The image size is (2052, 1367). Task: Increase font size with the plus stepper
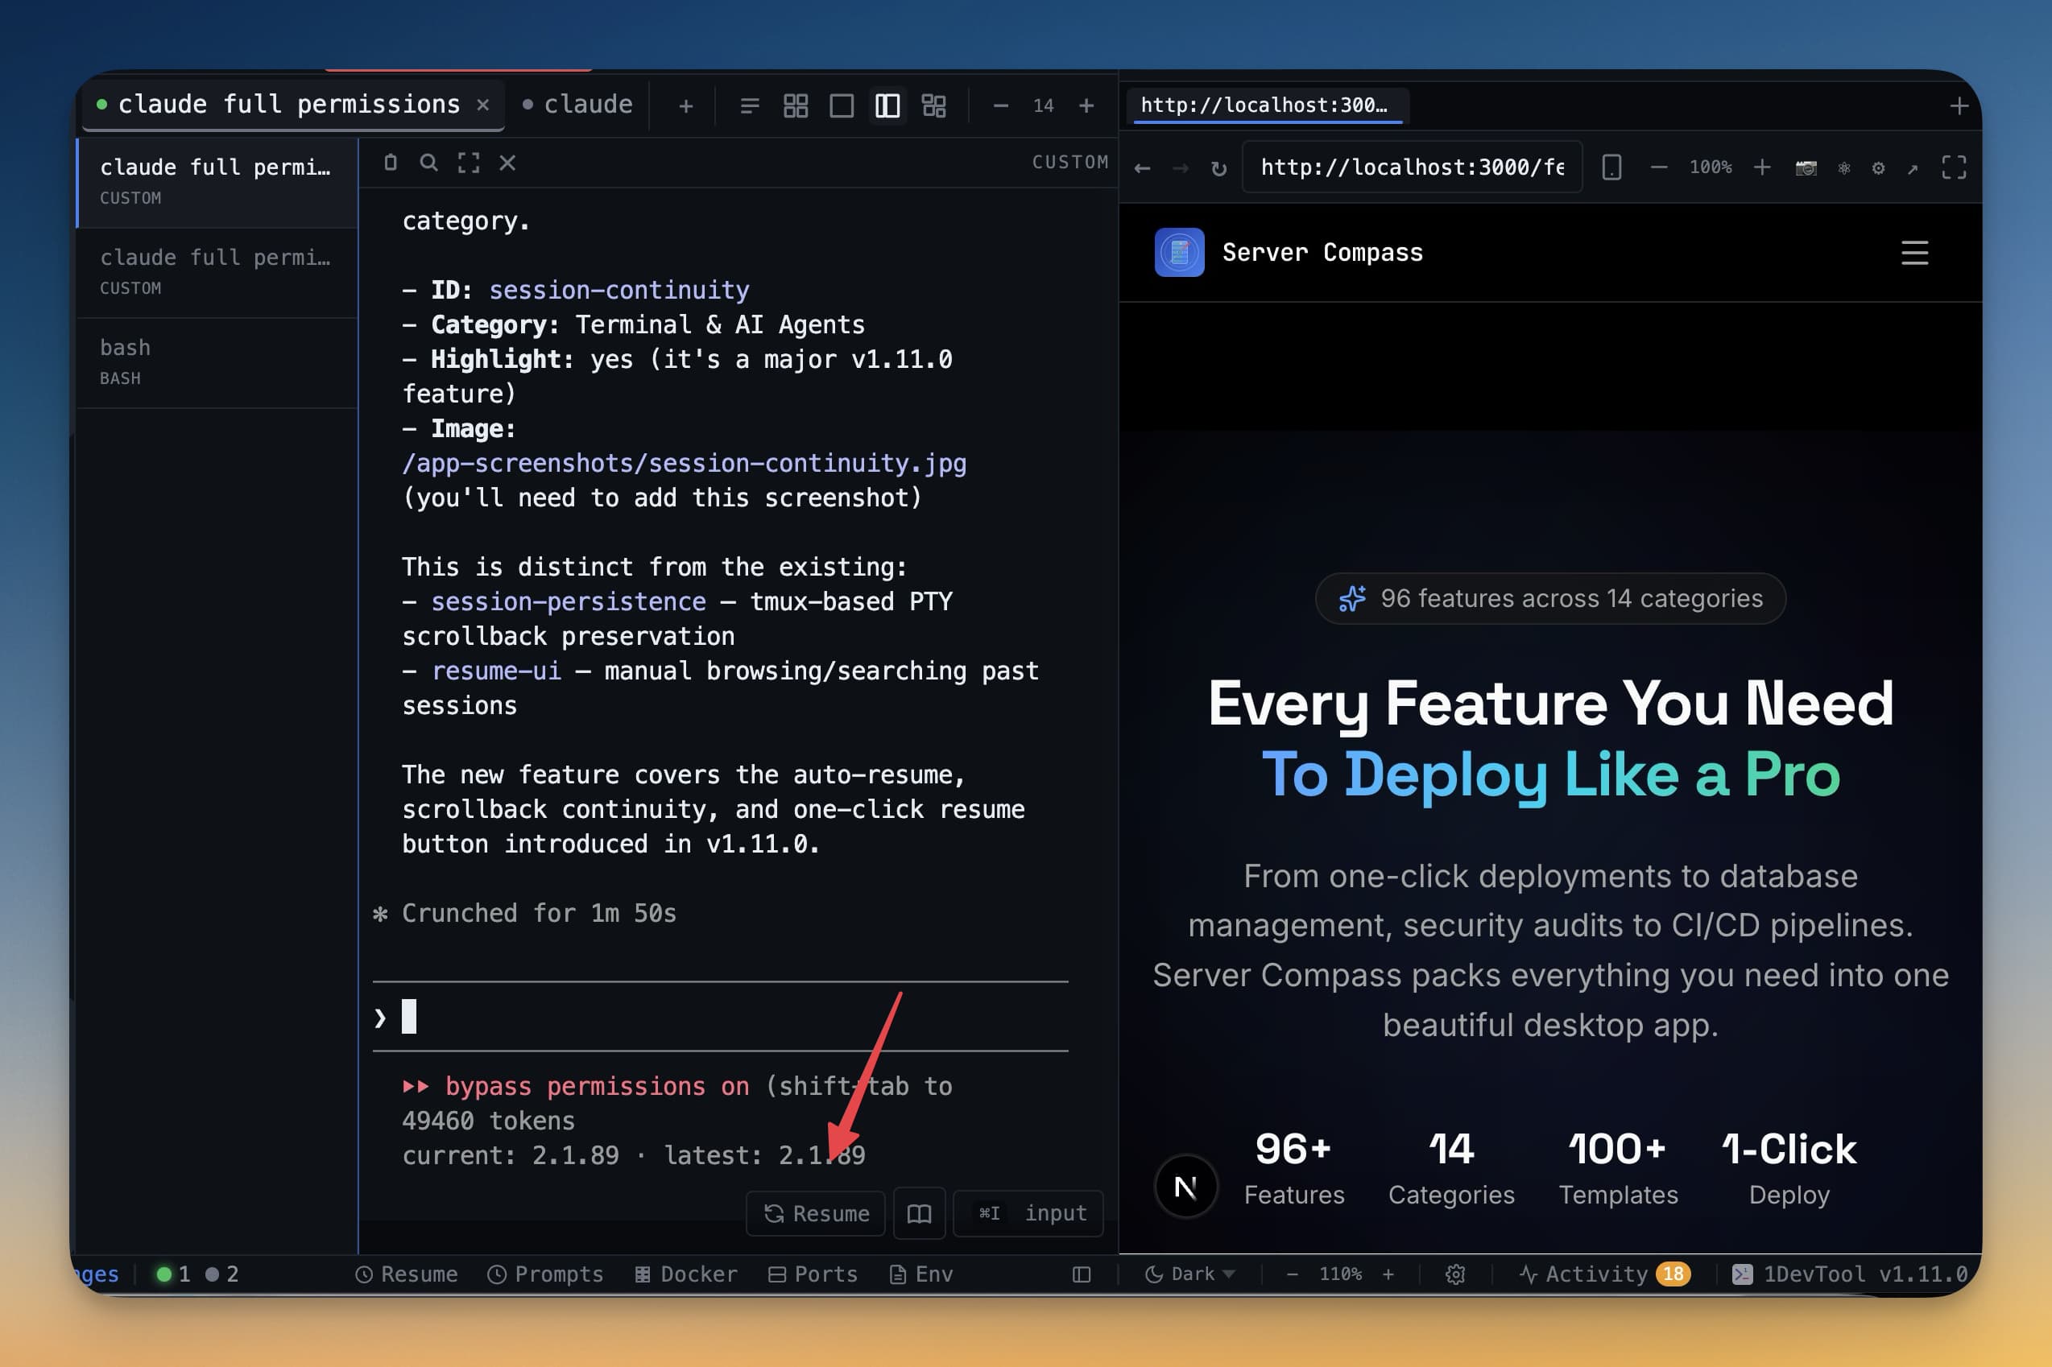[1086, 105]
